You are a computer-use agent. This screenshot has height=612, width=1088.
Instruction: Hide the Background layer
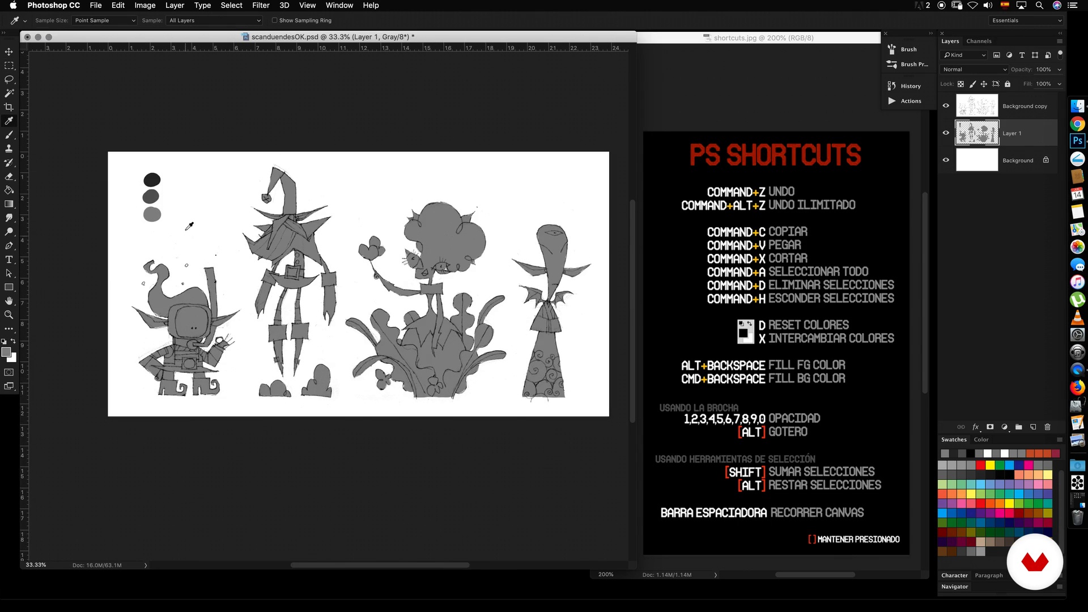pyautogui.click(x=945, y=160)
